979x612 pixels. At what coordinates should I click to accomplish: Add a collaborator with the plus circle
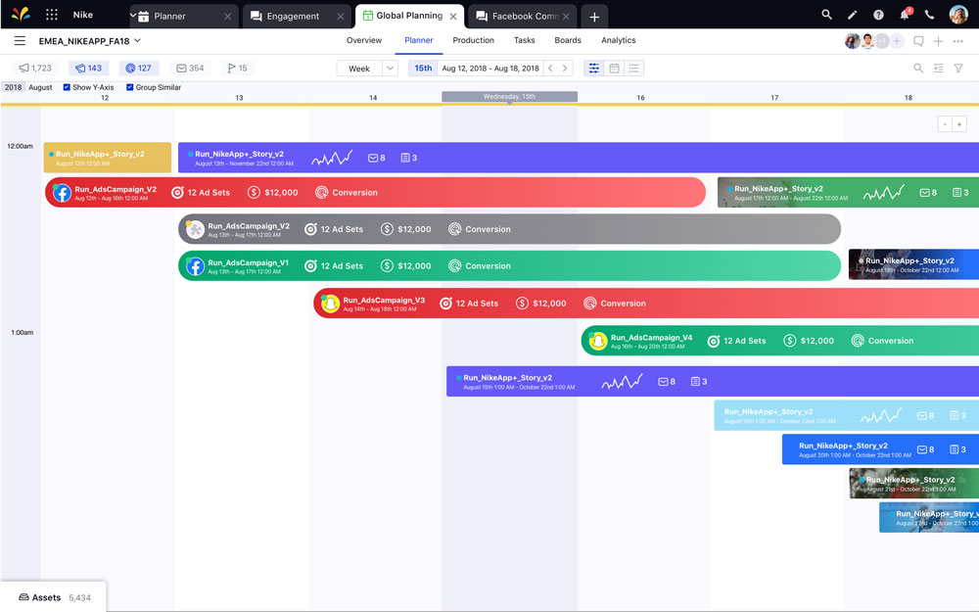[x=897, y=41]
